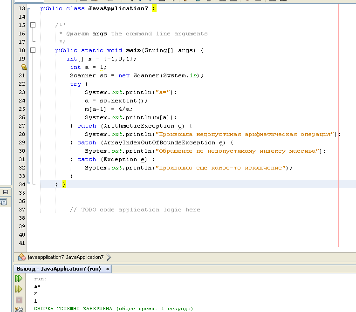Close the JavaApplication7 (run) output tab
356x312 pixels.
point(108,269)
